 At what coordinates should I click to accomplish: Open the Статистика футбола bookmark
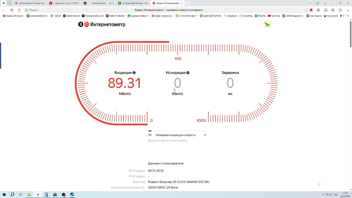click(x=186, y=16)
